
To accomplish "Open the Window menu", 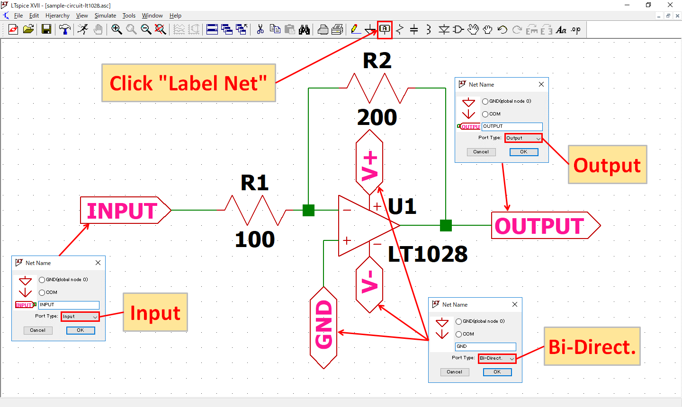I will point(153,16).
